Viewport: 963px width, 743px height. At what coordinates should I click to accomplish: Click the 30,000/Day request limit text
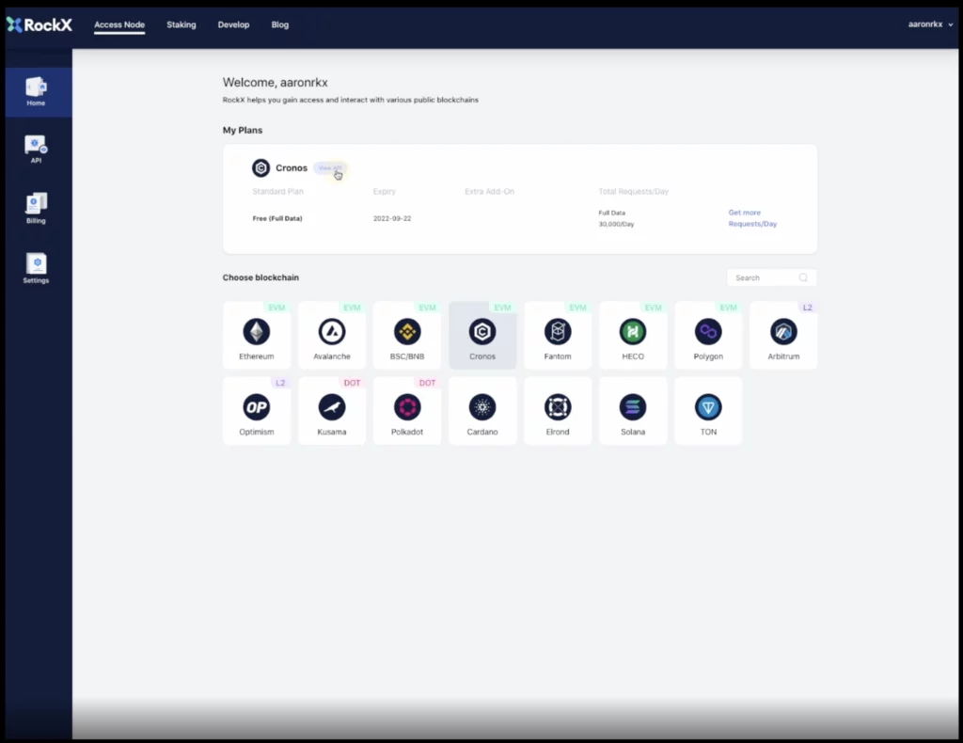616,224
